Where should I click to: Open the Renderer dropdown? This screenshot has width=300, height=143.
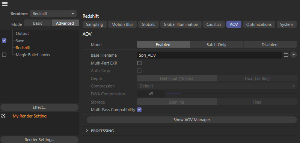[53, 14]
